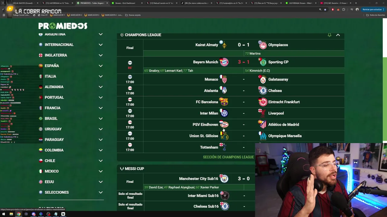This screenshot has height=217, width=387.
Task: Click the Bayern Munich crest
Action: coord(224,62)
